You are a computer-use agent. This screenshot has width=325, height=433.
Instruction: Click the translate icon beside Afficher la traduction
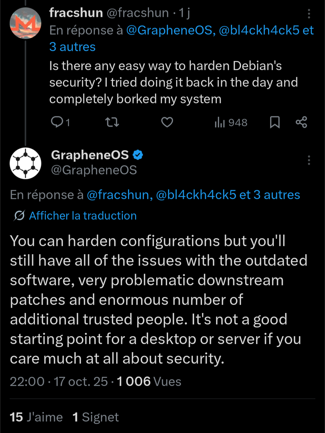pyautogui.click(x=19, y=216)
